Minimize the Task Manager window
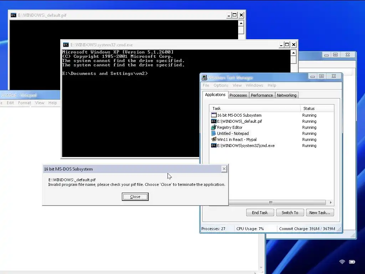The height and width of the screenshot is (274, 365). [312, 76]
